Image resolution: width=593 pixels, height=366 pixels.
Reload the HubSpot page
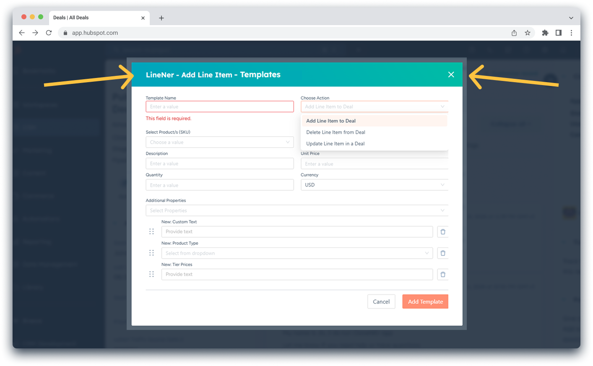pyautogui.click(x=49, y=33)
